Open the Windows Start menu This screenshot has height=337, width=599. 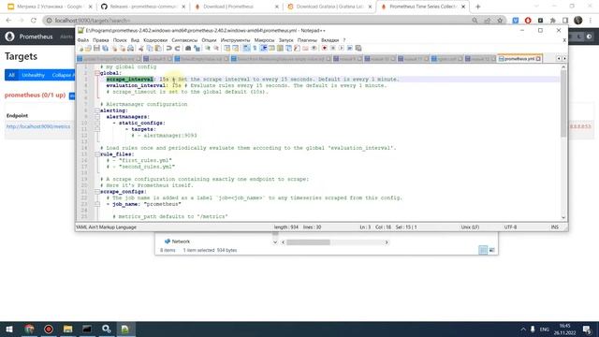coord(9,329)
